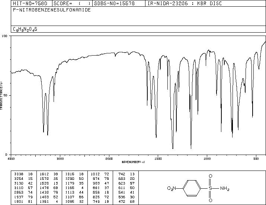Image resolution: width=266 pixels, height=205 pixels.
Task: Select peak table row 3110 67
Action: 23,188
